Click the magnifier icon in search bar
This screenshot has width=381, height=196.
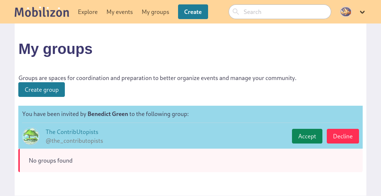click(x=236, y=12)
